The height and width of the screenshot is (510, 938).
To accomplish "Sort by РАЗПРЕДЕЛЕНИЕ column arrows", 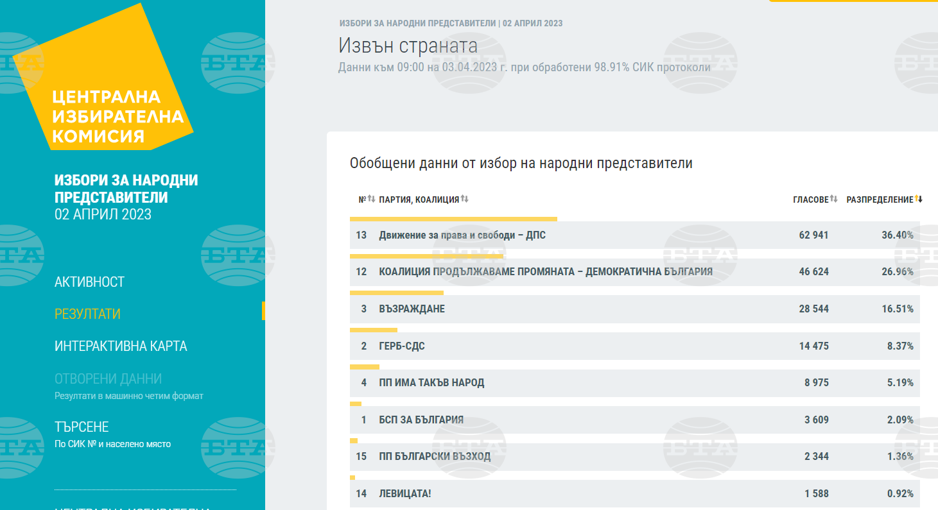I will click(x=919, y=200).
